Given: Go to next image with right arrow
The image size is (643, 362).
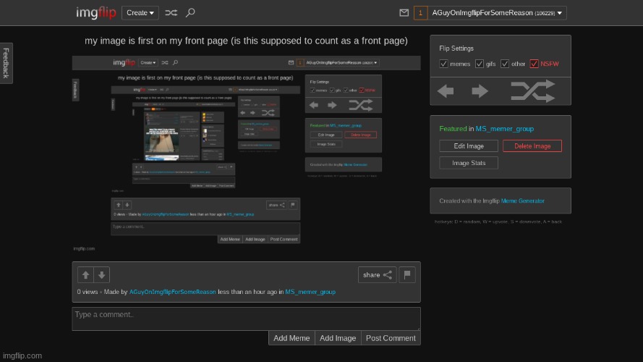Looking at the screenshot, I should (480, 90).
